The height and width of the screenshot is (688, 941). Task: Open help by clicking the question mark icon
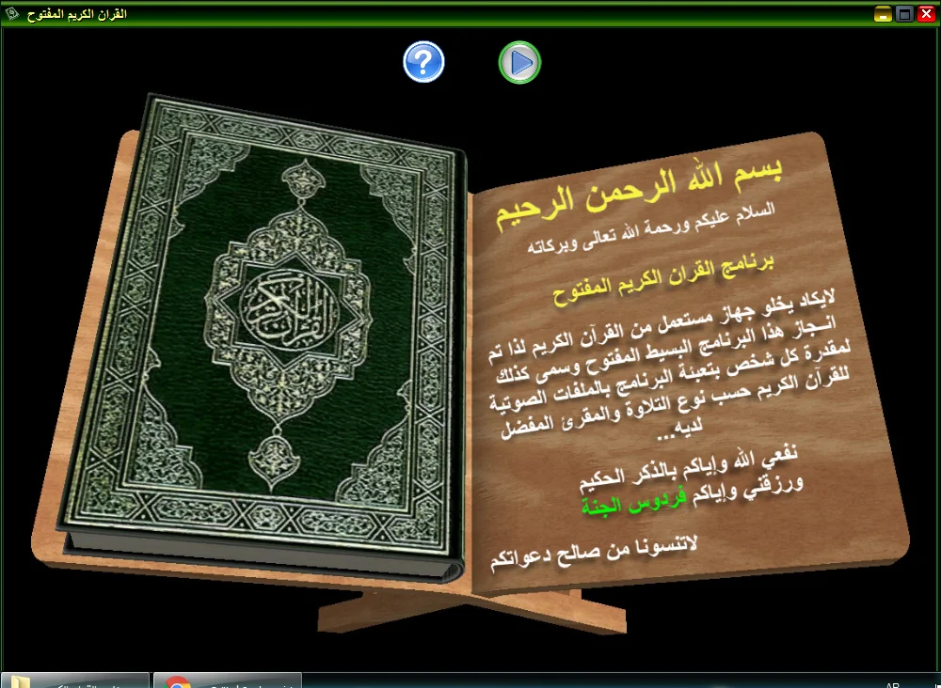tap(423, 61)
